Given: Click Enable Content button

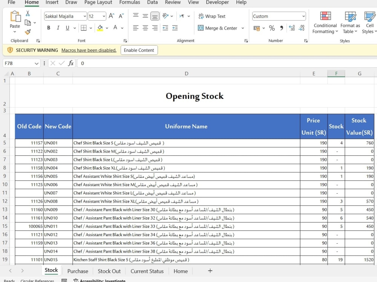Looking at the screenshot, I should (x=139, y=50).
